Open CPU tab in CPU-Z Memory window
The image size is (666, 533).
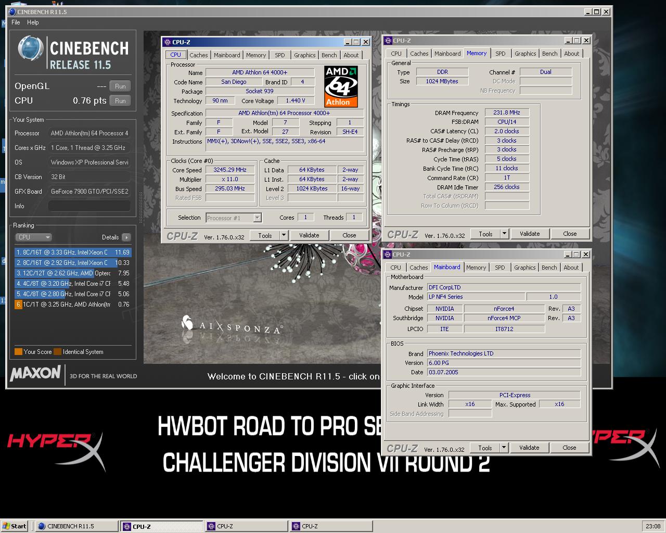pyautogui.click(x=396, y=54)
